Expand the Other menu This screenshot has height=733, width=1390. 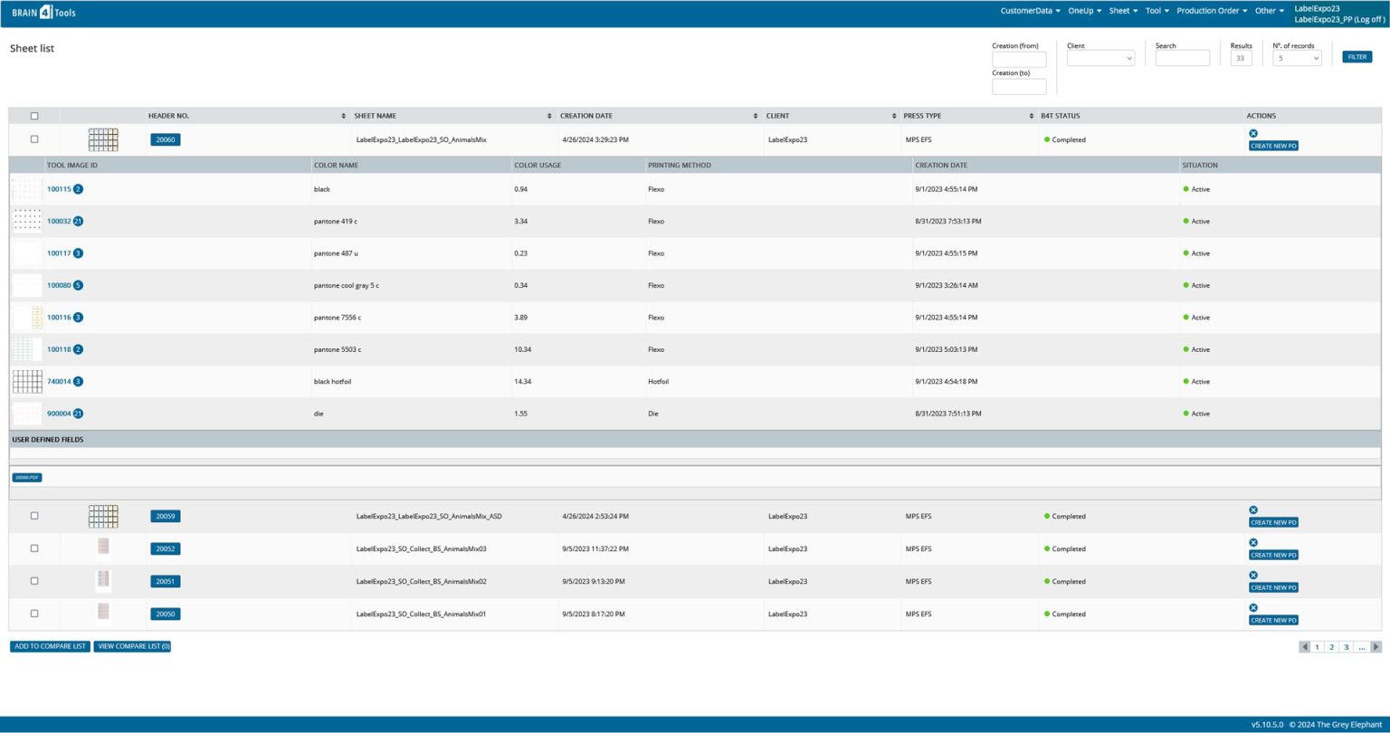tap(1269, 11)
